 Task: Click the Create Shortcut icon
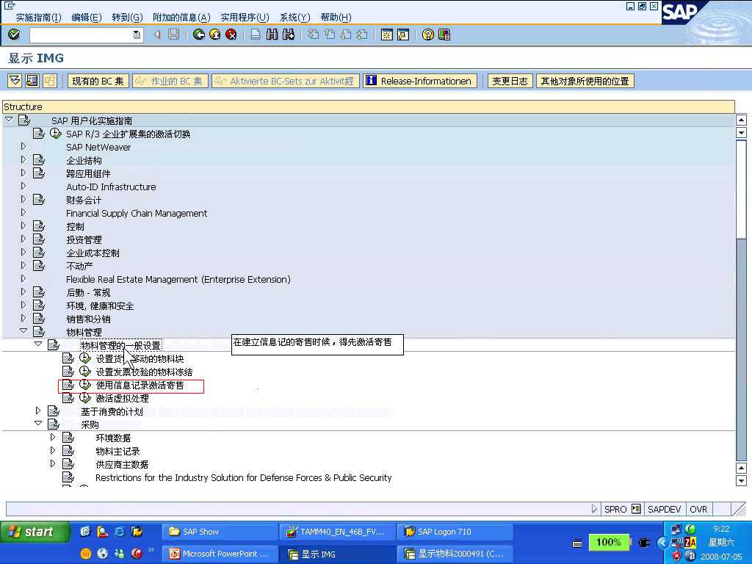point(403,35)
